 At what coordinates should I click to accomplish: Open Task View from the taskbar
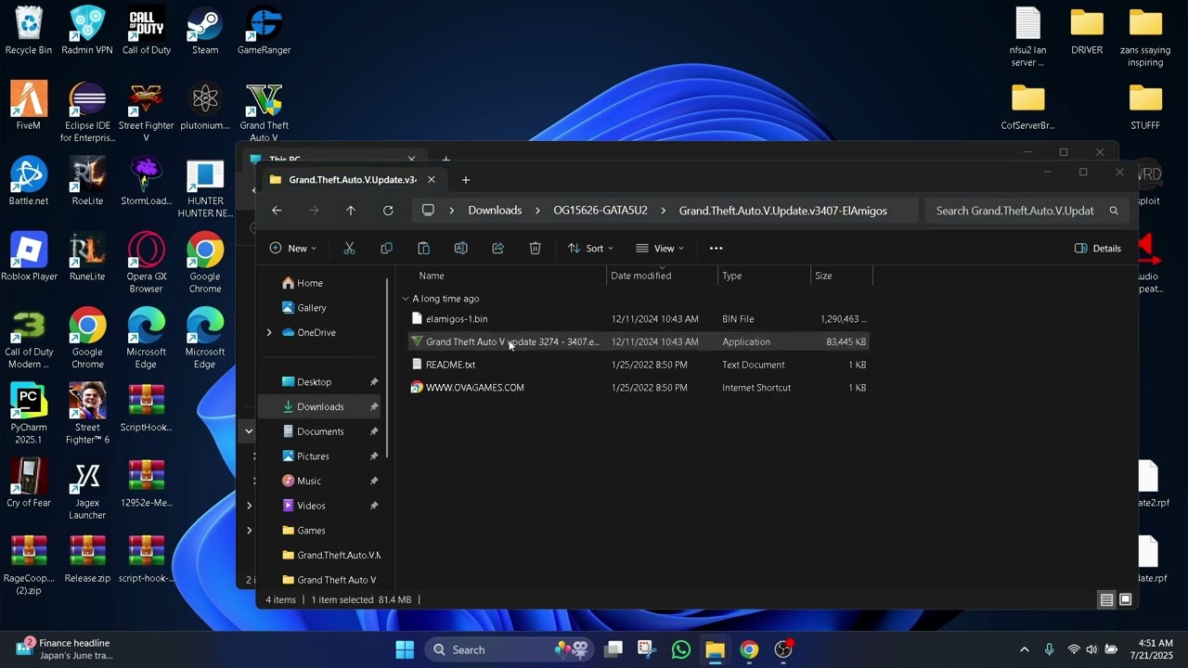(613, 649)
